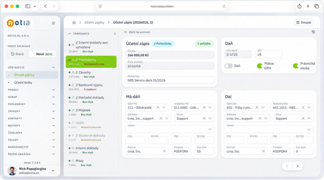Image resolution: width=324 pixels, height=180 pixels.
Task: Open the Analytika Md dropdown
Action: click(x=210, y=107)
